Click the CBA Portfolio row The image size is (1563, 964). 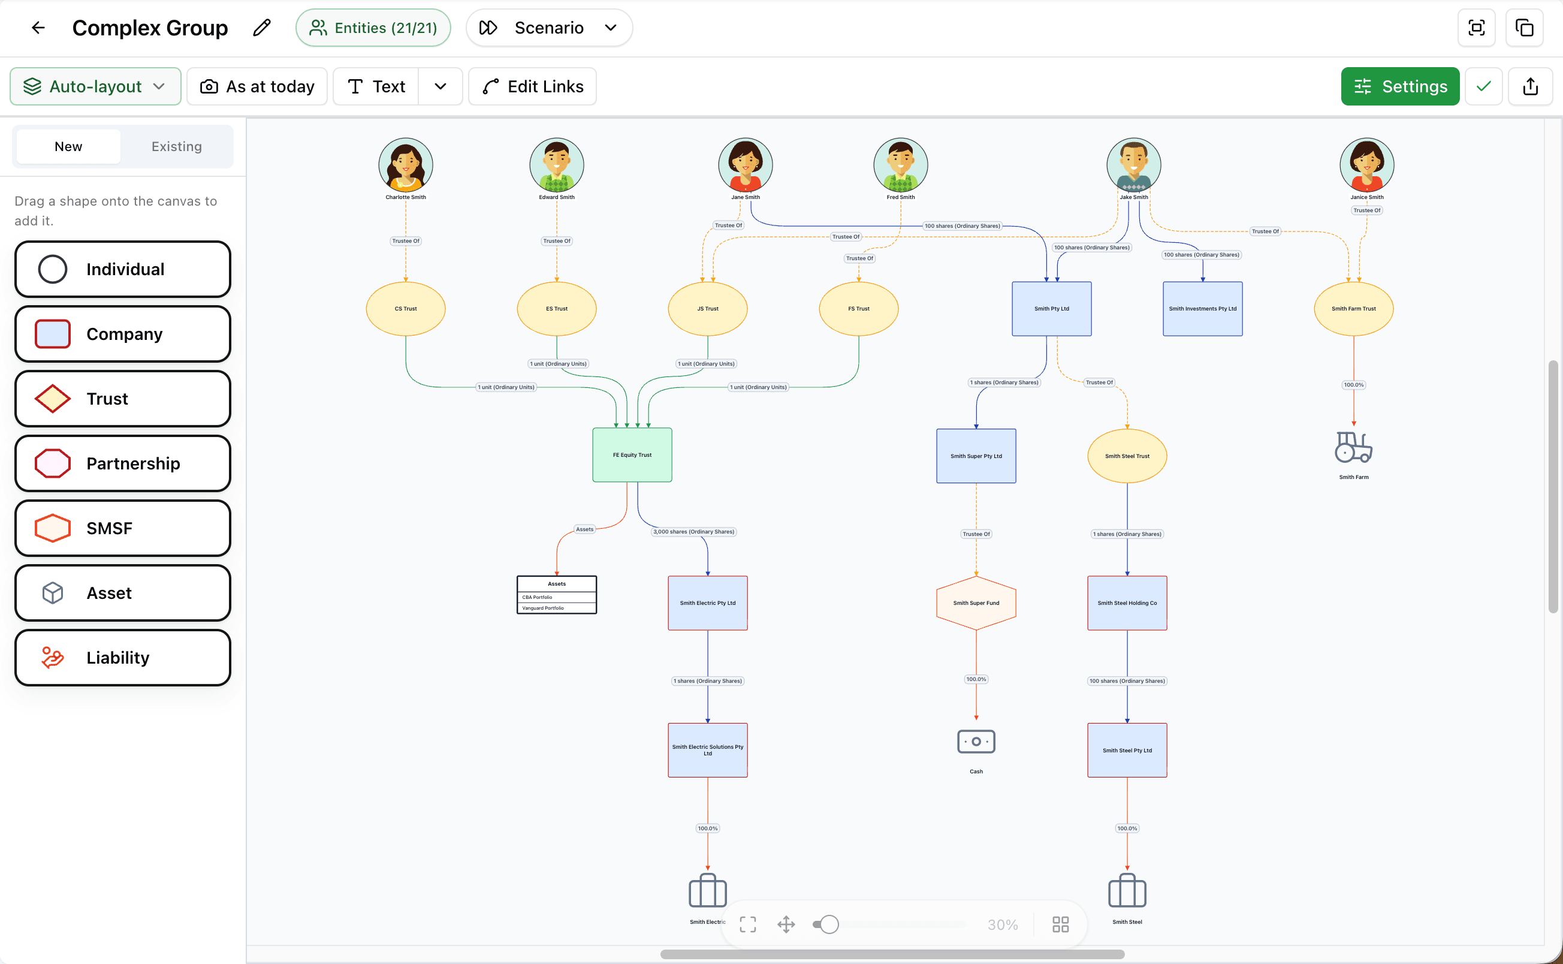coord(556,597)
